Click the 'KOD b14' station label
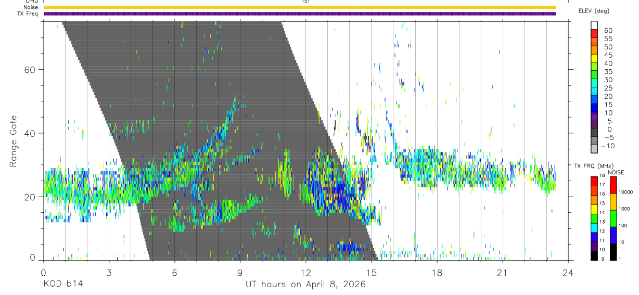 pos(62,285)
